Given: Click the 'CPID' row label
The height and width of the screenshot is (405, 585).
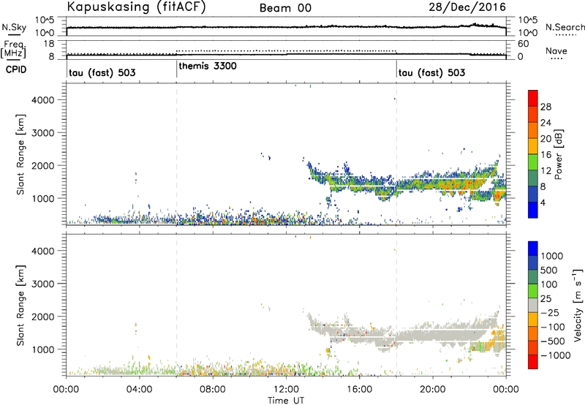Looking at the screenshot, I should pyautogui.click(x=16, y=69).
